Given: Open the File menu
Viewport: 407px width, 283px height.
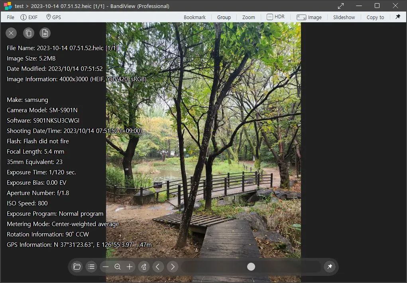Looking at the screenshot, I should click(x=10, y=18).
